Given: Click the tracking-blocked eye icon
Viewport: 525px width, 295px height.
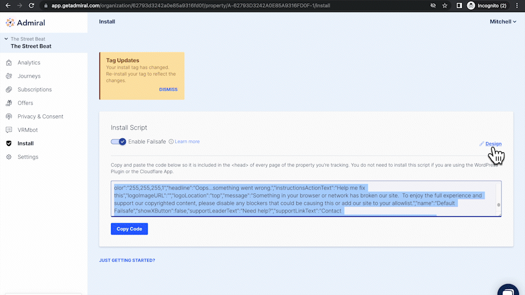Looking at the screenshot, I should click(x=433, y=5).
